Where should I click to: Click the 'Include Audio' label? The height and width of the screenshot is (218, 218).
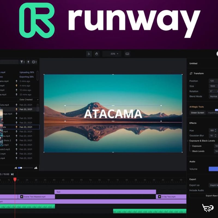[196, 190]
